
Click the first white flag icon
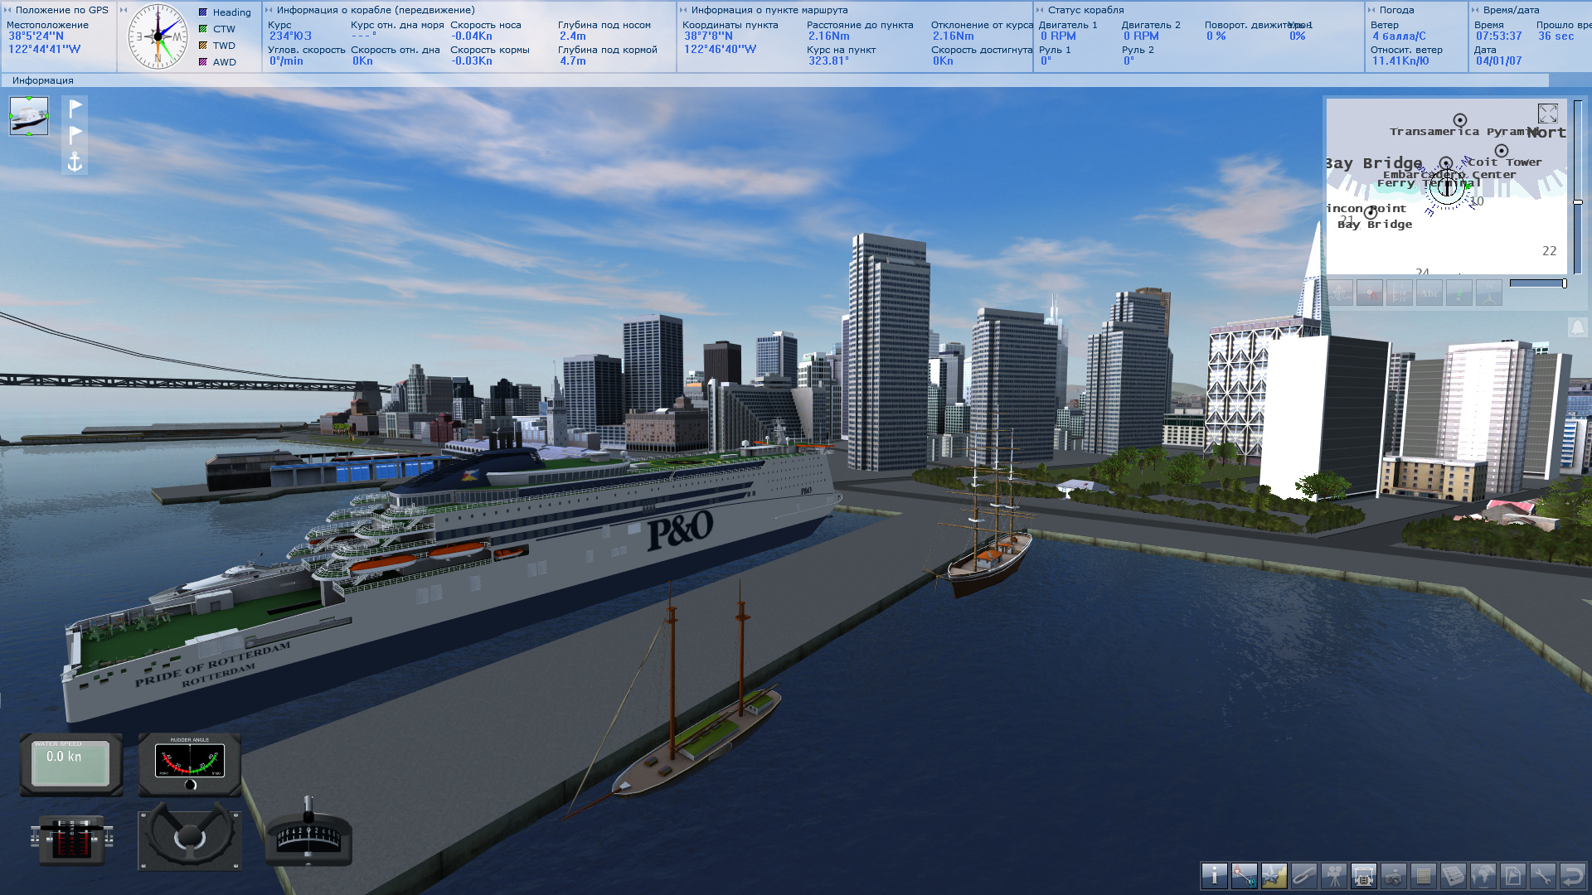(75, 108)
